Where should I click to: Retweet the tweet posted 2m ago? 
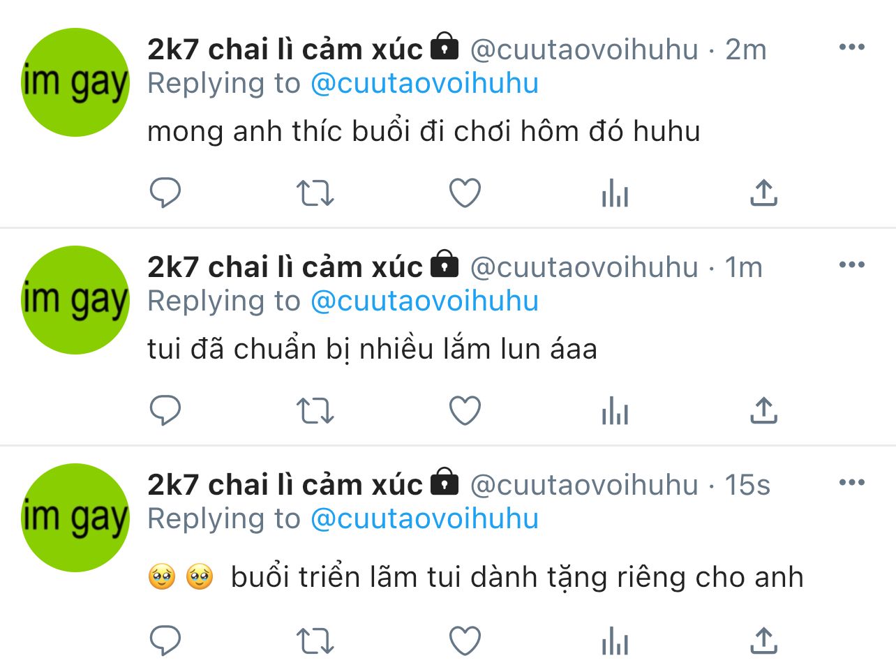click(315, 193)
